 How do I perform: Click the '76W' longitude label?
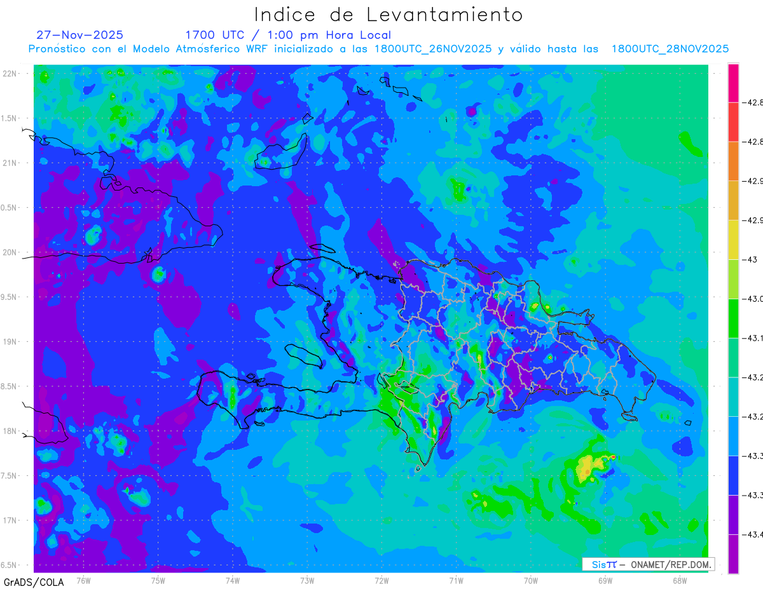[83, 580]
